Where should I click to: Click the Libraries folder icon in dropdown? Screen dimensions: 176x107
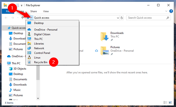(x=29, y=43)
